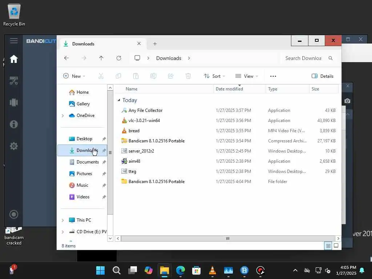
Task: Close the Downloads tab
Action: [139, 44]
